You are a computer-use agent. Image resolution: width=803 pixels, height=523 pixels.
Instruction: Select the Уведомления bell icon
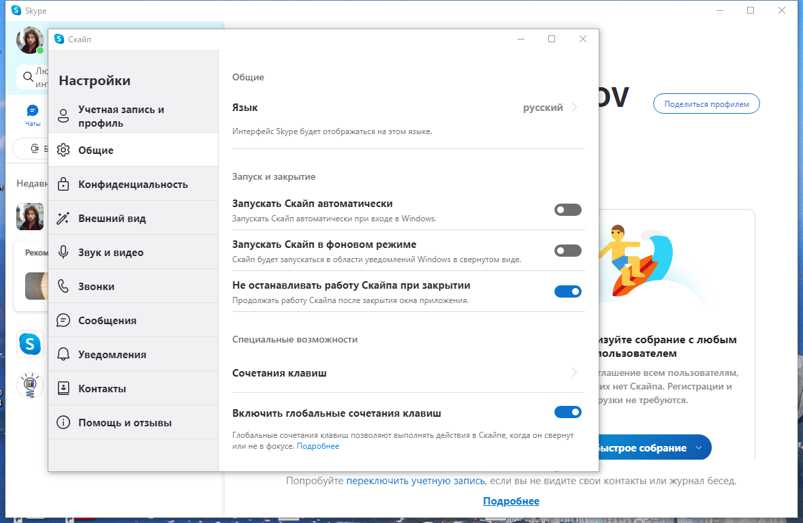pyautogui.click(x=63, y=354)
